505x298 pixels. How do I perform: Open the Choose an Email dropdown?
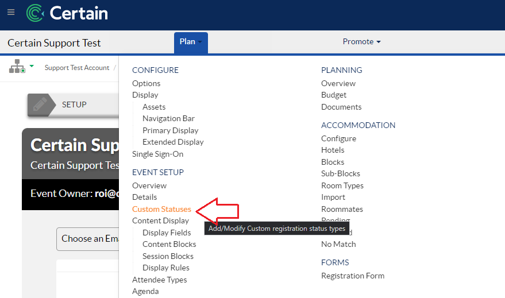[87, 239]
